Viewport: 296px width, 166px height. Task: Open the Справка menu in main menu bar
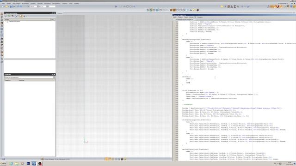[76, 4]
